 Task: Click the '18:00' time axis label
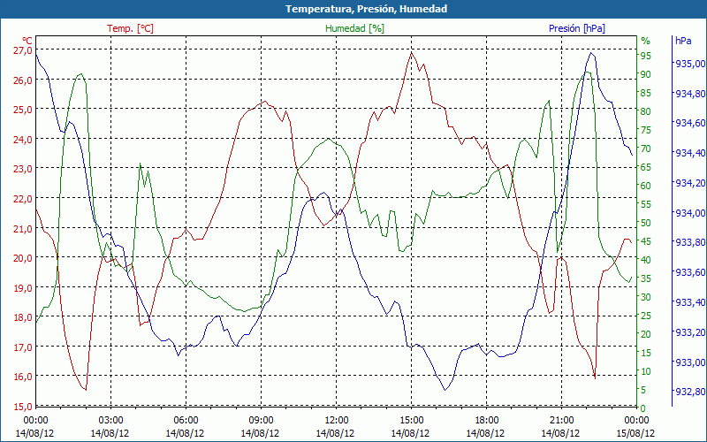click(487, 421)
